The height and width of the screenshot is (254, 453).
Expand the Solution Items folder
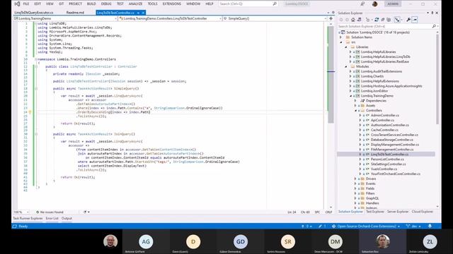click(x=341, y=37)
